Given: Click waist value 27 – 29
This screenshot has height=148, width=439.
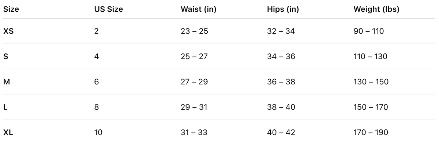Looking at the screenshot, I should pyautogui.click(x=194, y=82).
